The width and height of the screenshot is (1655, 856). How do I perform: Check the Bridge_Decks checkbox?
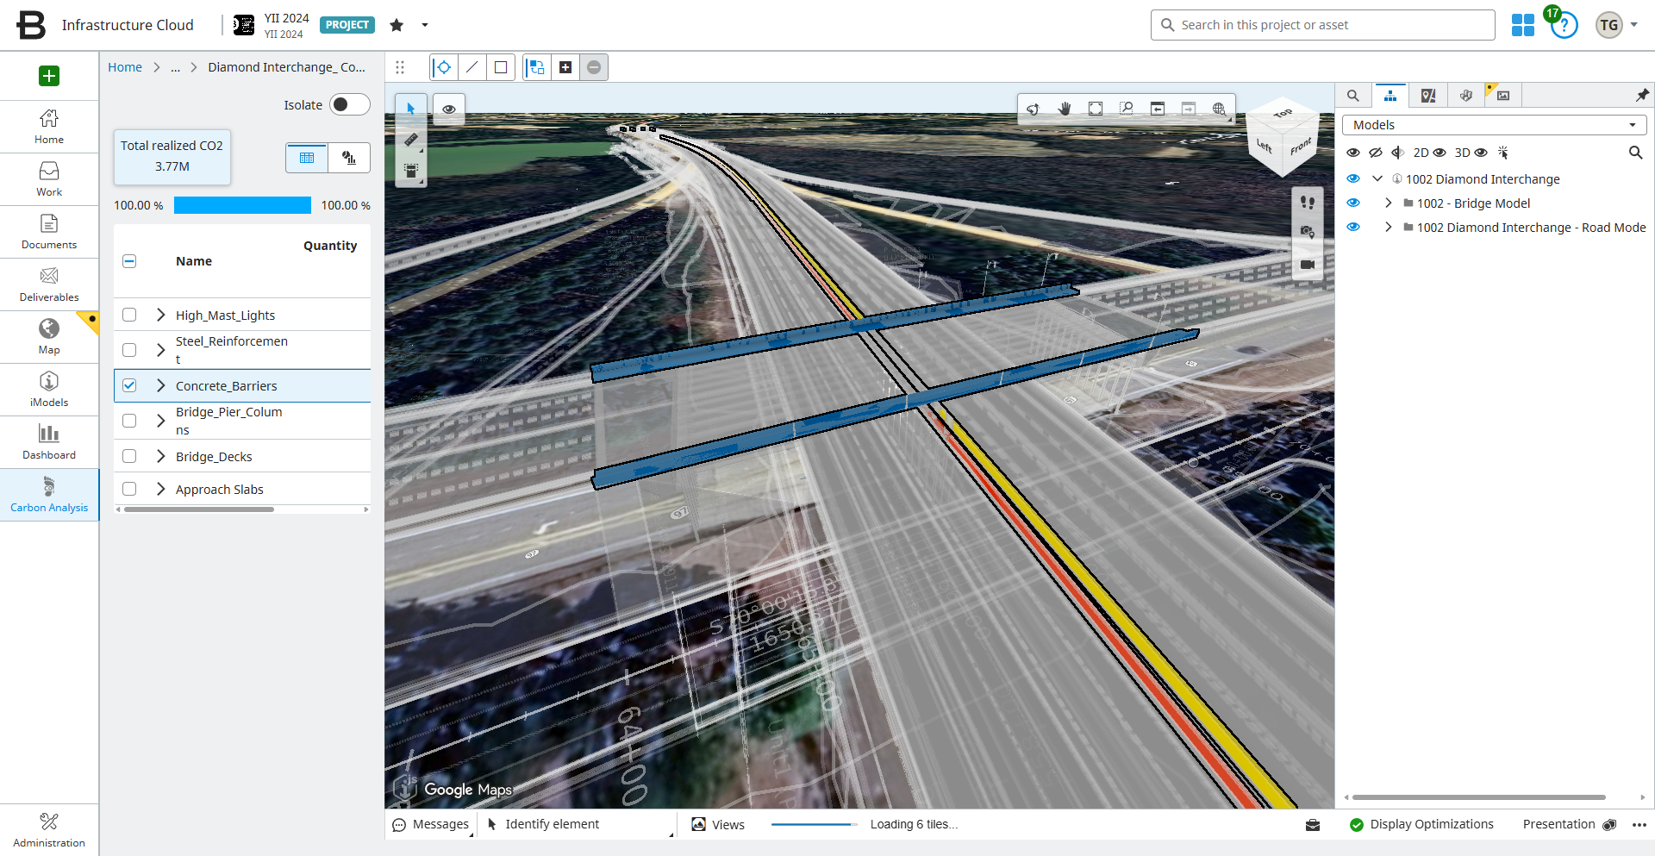129,456
